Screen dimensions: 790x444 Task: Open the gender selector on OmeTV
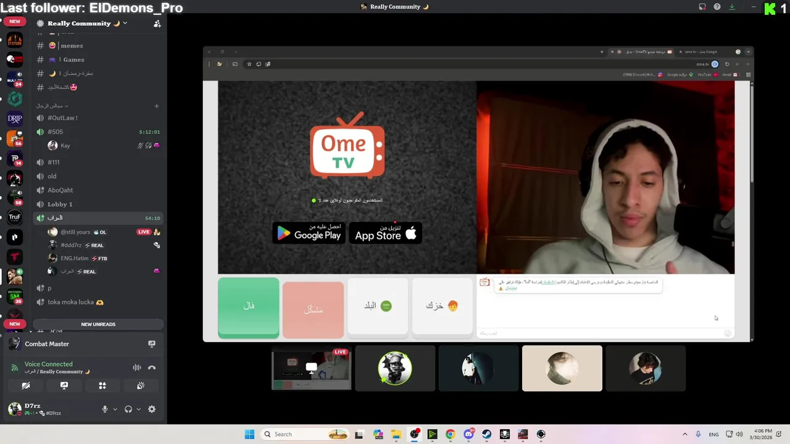[x=442, y=306]
